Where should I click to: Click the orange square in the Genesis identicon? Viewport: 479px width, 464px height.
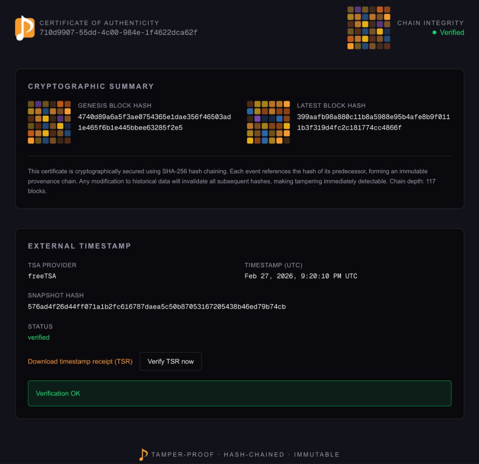click(x=60, y=104)
